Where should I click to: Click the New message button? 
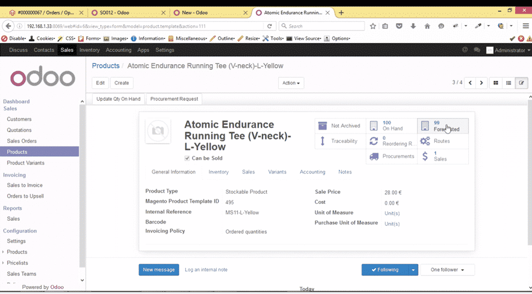point(159,270)
